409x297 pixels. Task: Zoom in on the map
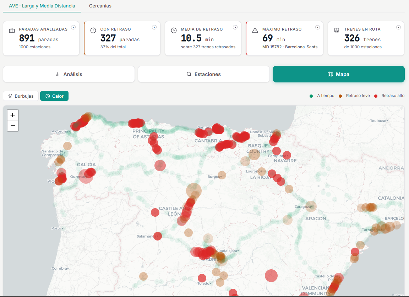(13, 115)
